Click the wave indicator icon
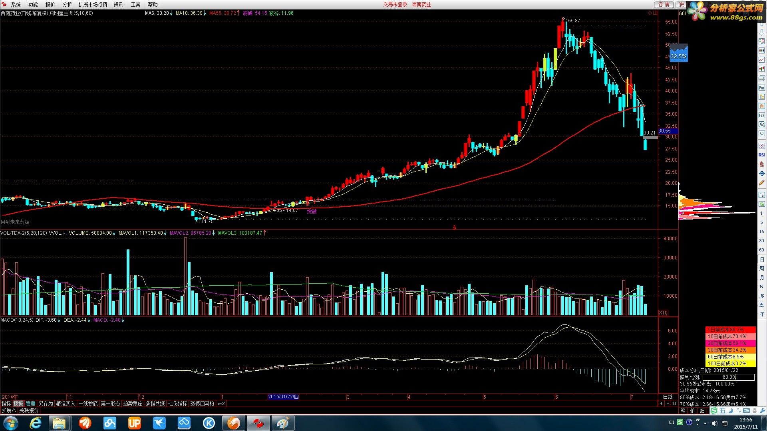This screenshot has width=767, height=431. pyautogui.click(x=761, y=146)
